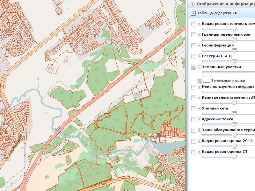Click the Зоны обслуживания layer name
Viewport: 255px width, 191px height.
coord(228,130)
